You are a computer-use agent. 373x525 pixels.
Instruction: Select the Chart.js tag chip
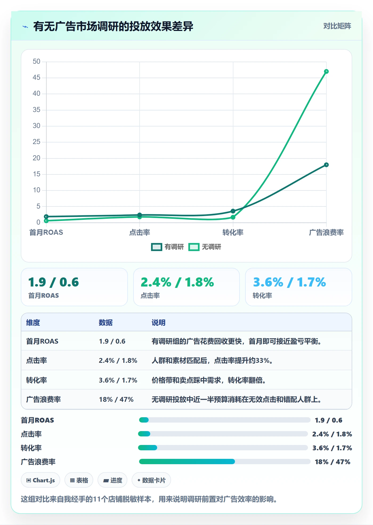coord(40,480)
